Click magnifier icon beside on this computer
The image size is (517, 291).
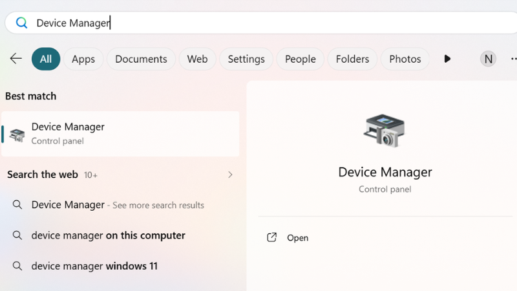point(17,235)
